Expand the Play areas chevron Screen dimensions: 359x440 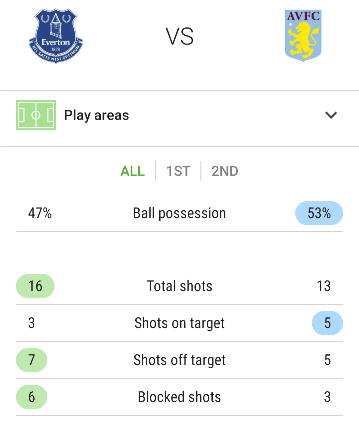[331, 115]
